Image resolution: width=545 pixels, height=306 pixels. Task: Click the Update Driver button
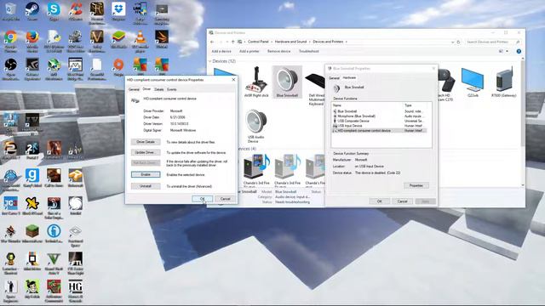[146, 152]
